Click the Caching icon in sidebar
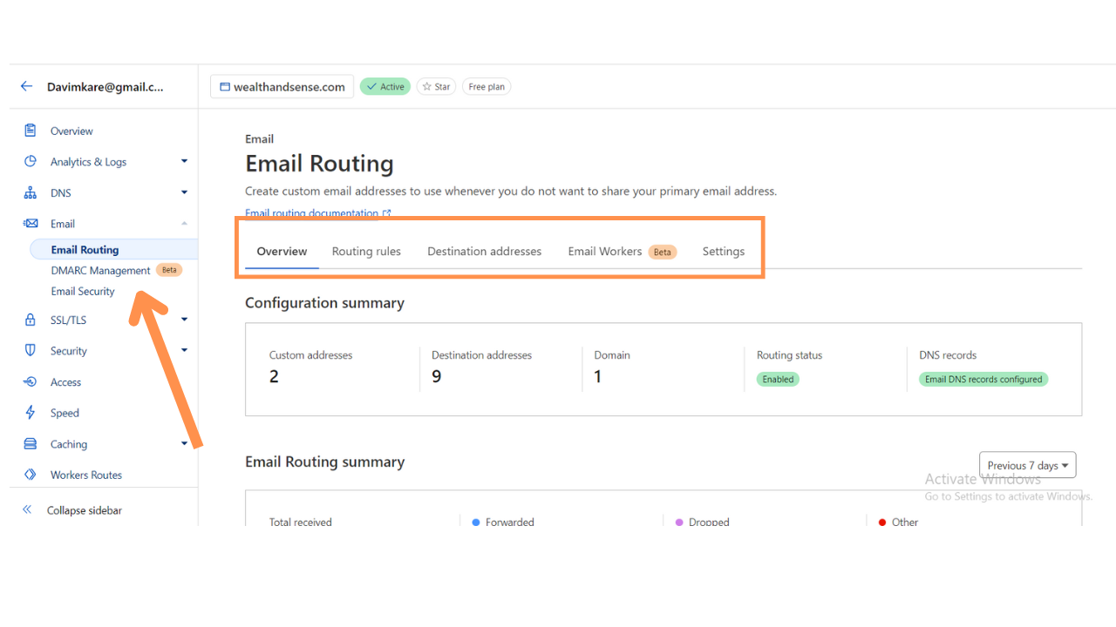The height and width of the screenshot is (627, 1116). pos(30,443)
